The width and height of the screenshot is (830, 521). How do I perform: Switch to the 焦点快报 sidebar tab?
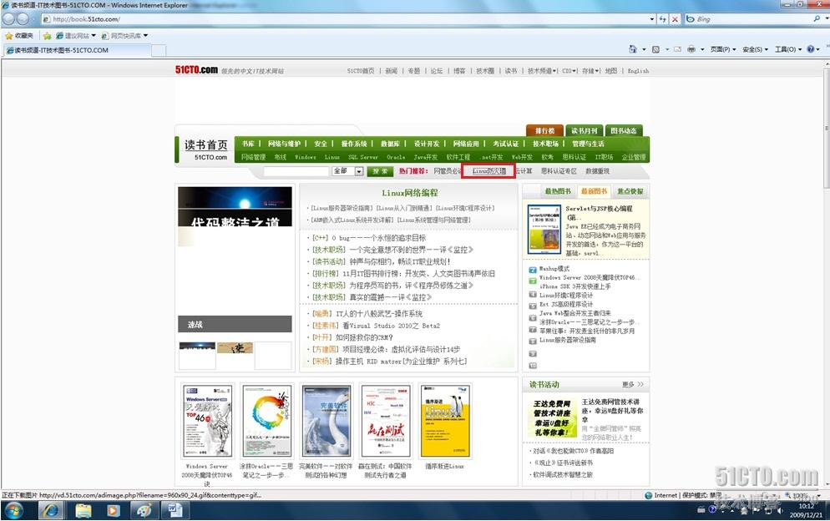630,191
